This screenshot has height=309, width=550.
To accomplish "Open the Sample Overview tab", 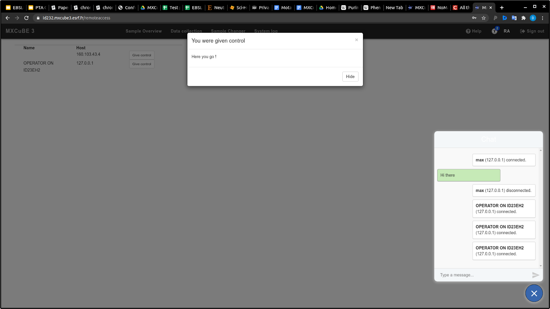I will point(144,31).
